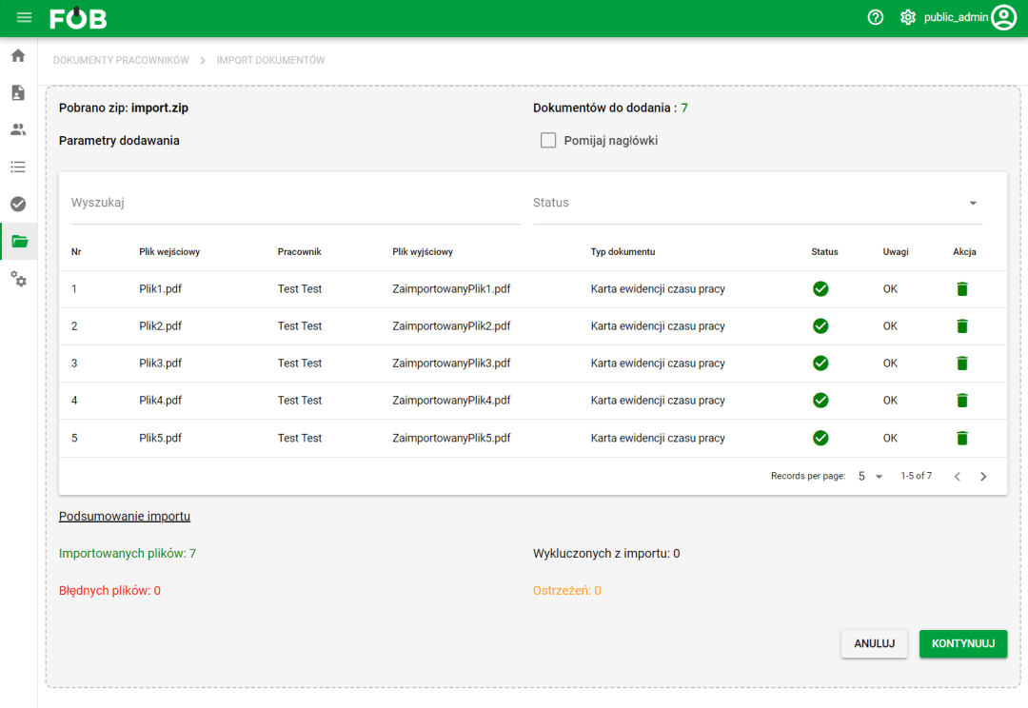Viewport: 1028px width, 708px height.
Task: Open the folder icon in sidebar
Action: coord(19,242)
